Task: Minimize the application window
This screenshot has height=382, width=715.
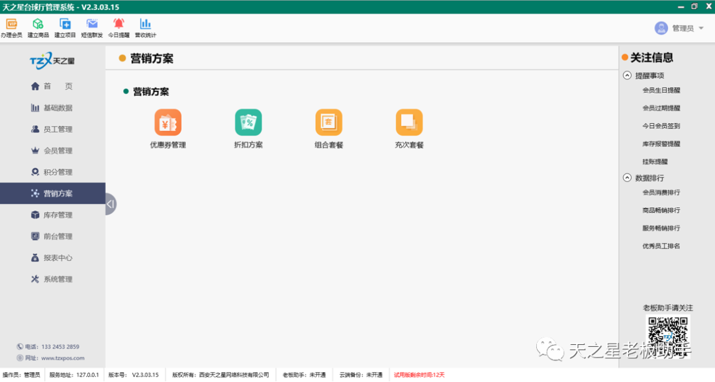Action: [681, 7]
